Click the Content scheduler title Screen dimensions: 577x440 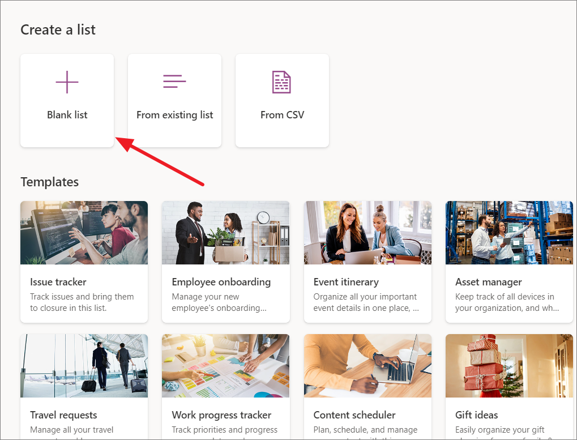click(354, 415)
